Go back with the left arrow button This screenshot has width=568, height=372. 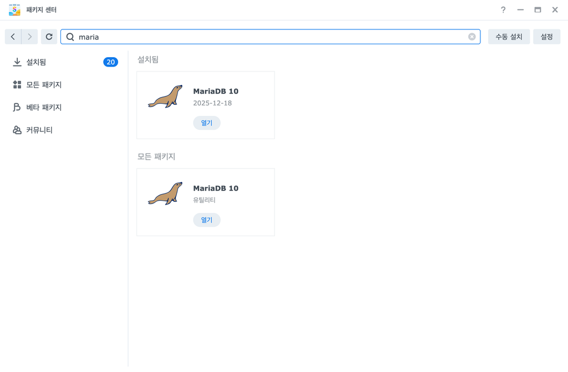[x=13, y=37]
